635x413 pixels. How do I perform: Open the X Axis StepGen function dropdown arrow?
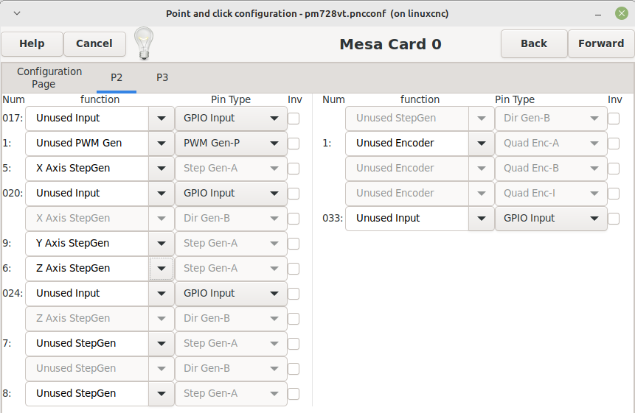click(x=162, y=168)
